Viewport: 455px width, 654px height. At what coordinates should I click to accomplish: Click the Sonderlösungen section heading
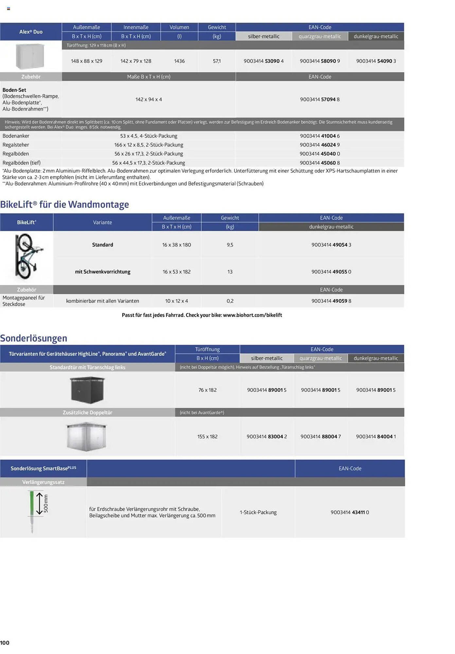(x=34, y=338)
